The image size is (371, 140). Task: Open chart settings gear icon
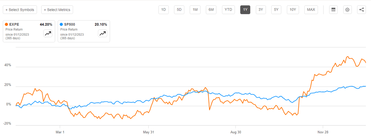(348, 10)
